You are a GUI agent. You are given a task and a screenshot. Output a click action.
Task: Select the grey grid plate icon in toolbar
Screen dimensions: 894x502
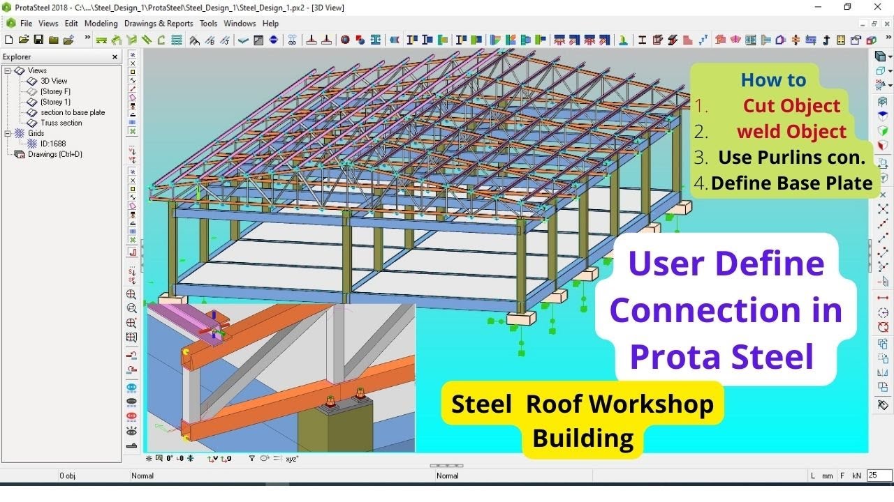point(258,40)
